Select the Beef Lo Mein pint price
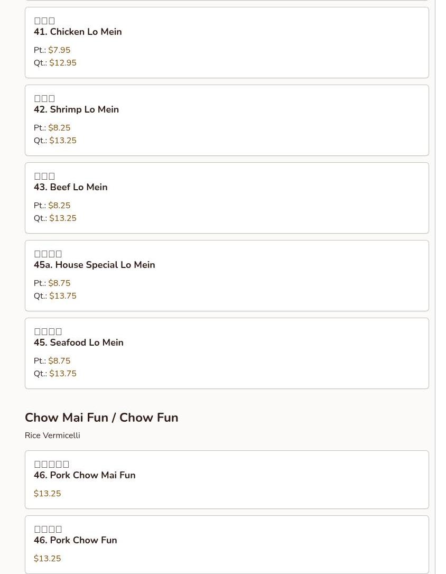The width and height of the screenshot is (446, 574). tap(59, 206)
